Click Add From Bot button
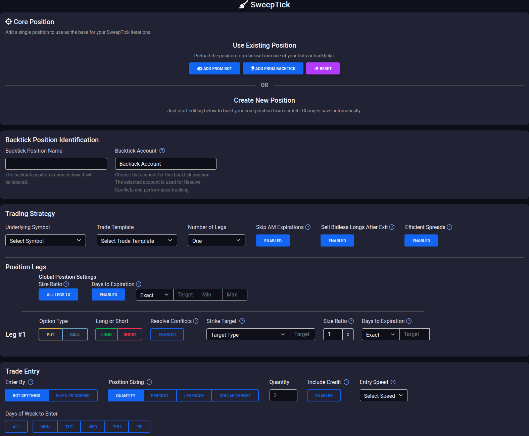The image size is (529, 436). tap(214, 68)
